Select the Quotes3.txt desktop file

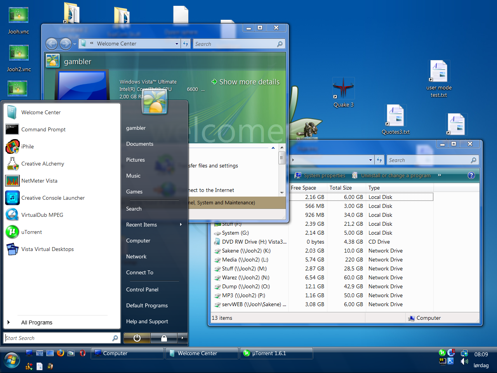[x=396, y=120]
